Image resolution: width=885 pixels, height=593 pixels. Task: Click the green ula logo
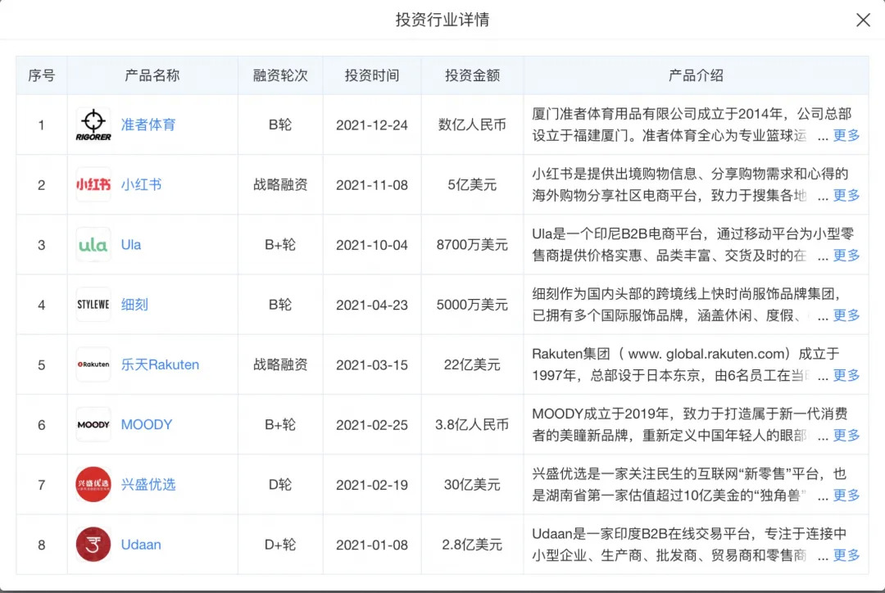pos(93,245)
